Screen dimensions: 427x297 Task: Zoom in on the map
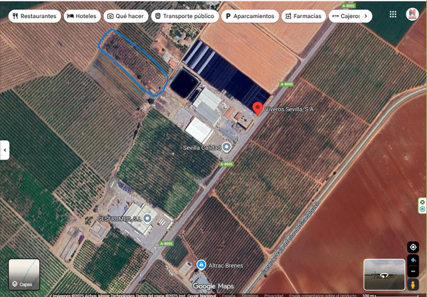pos(413,260)
